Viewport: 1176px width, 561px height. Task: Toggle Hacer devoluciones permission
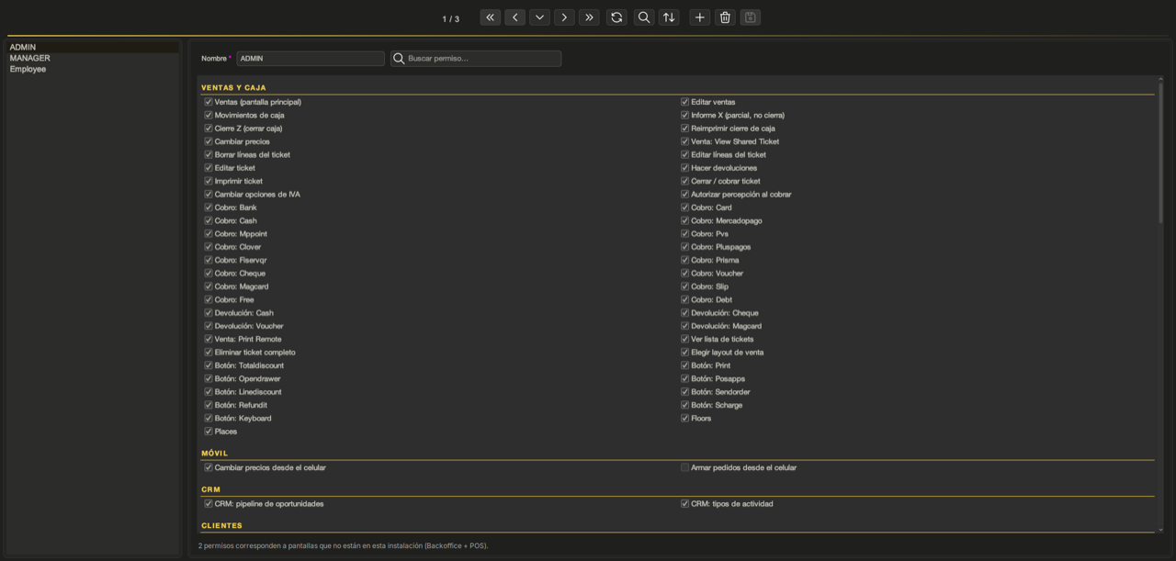click(684, 168)
